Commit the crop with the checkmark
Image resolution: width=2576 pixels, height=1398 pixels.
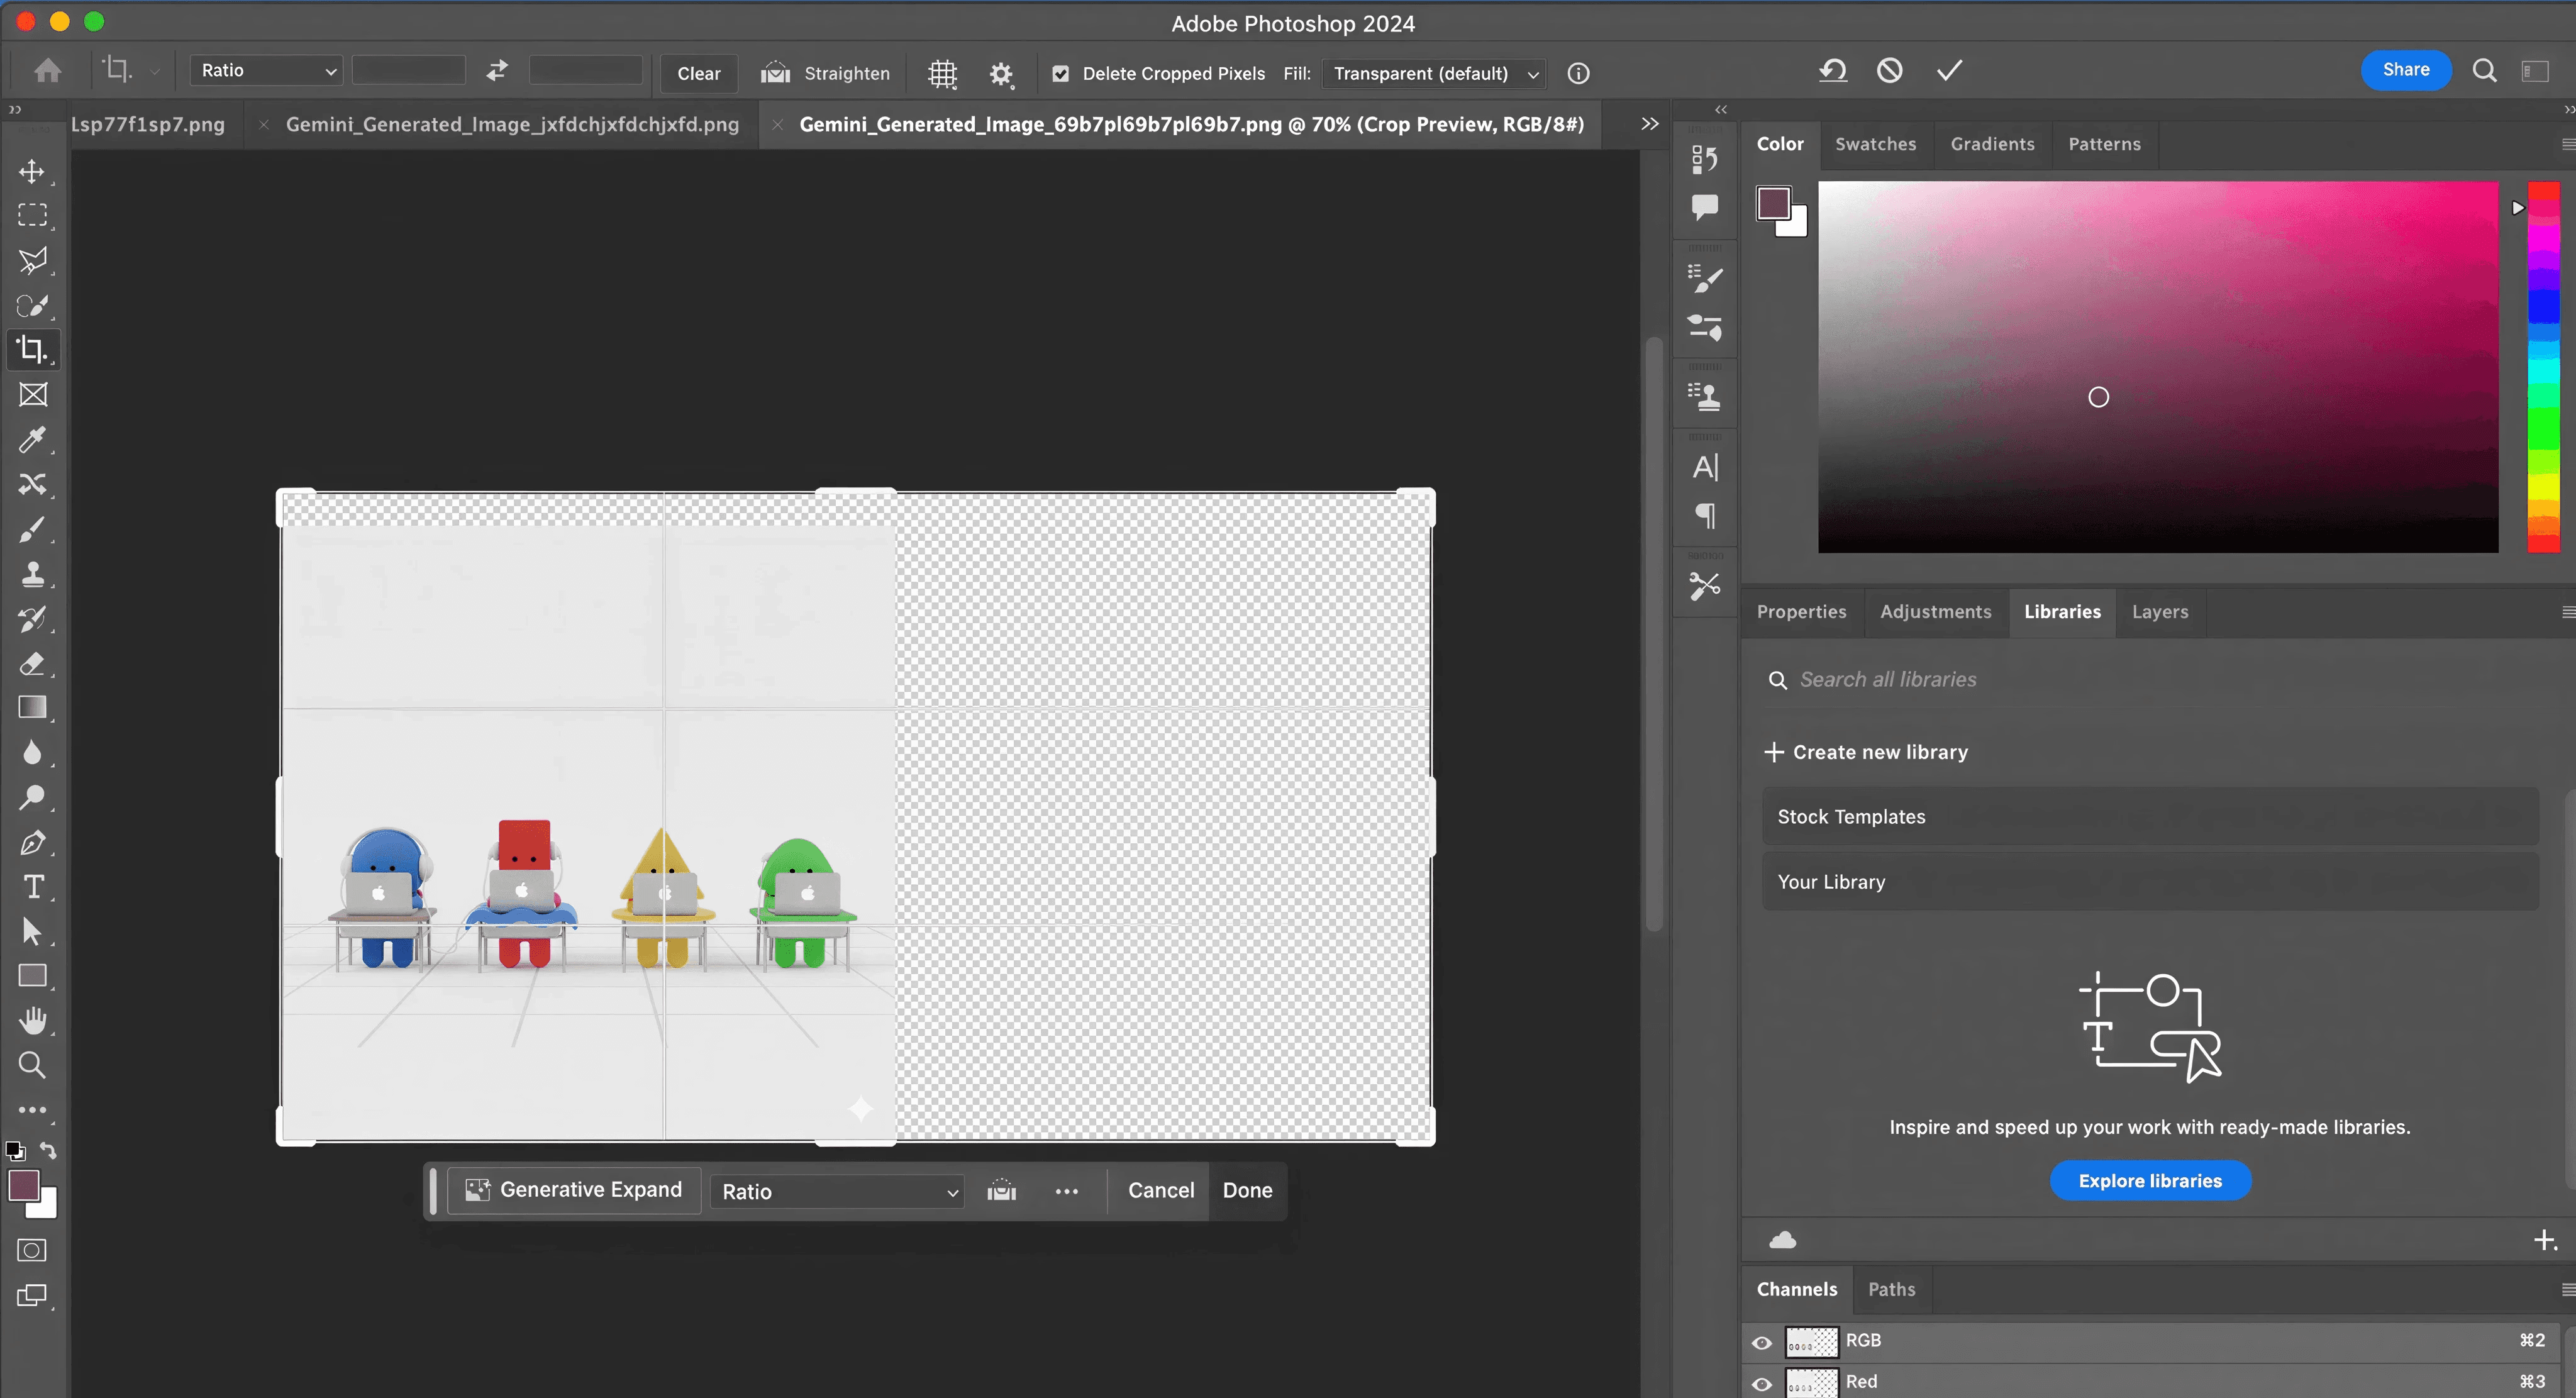(x=1949, y=70)
